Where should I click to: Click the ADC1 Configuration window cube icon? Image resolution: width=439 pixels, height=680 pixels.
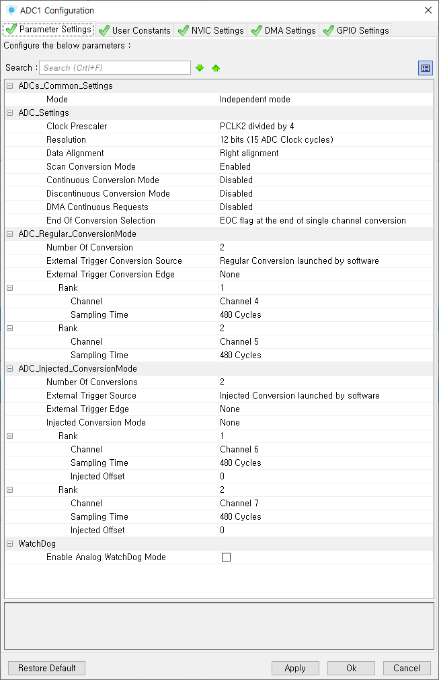[x=11, y=9]
